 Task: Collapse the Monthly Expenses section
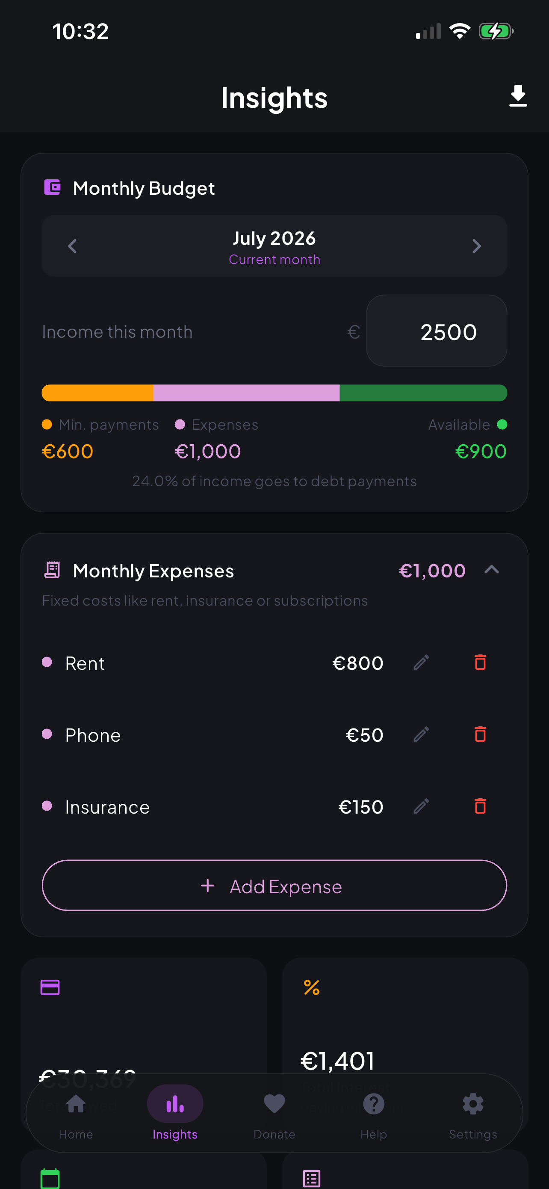coord(491,570)
